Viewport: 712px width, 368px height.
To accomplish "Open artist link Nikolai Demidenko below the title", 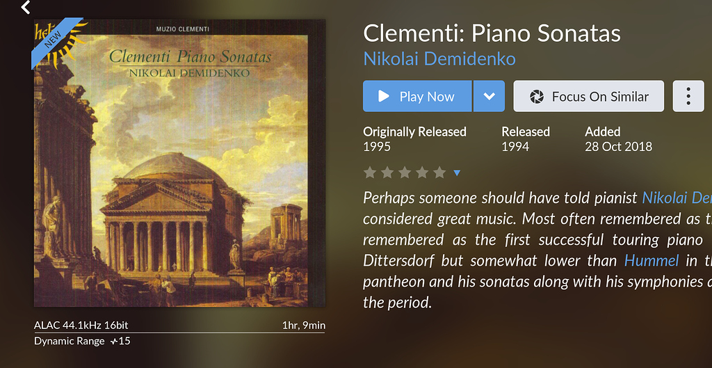I will [x=439, y=58].
